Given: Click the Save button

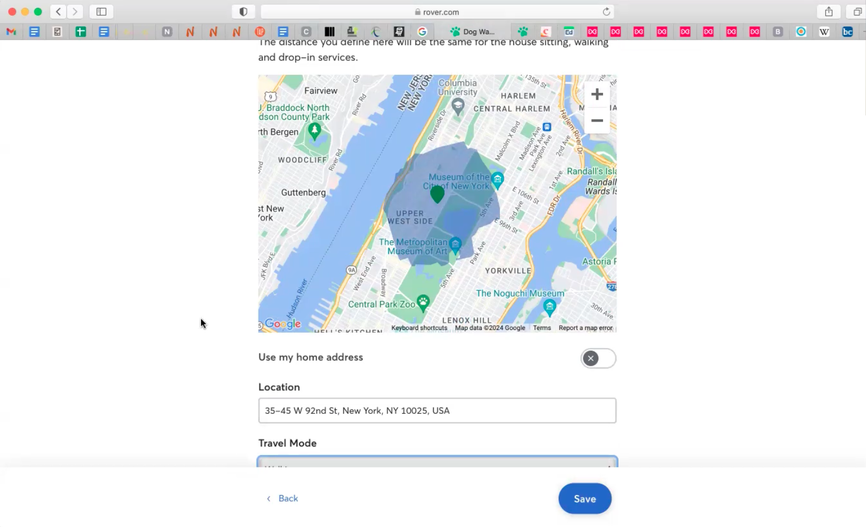Looking at the screenshot, I should coord(584,498).
